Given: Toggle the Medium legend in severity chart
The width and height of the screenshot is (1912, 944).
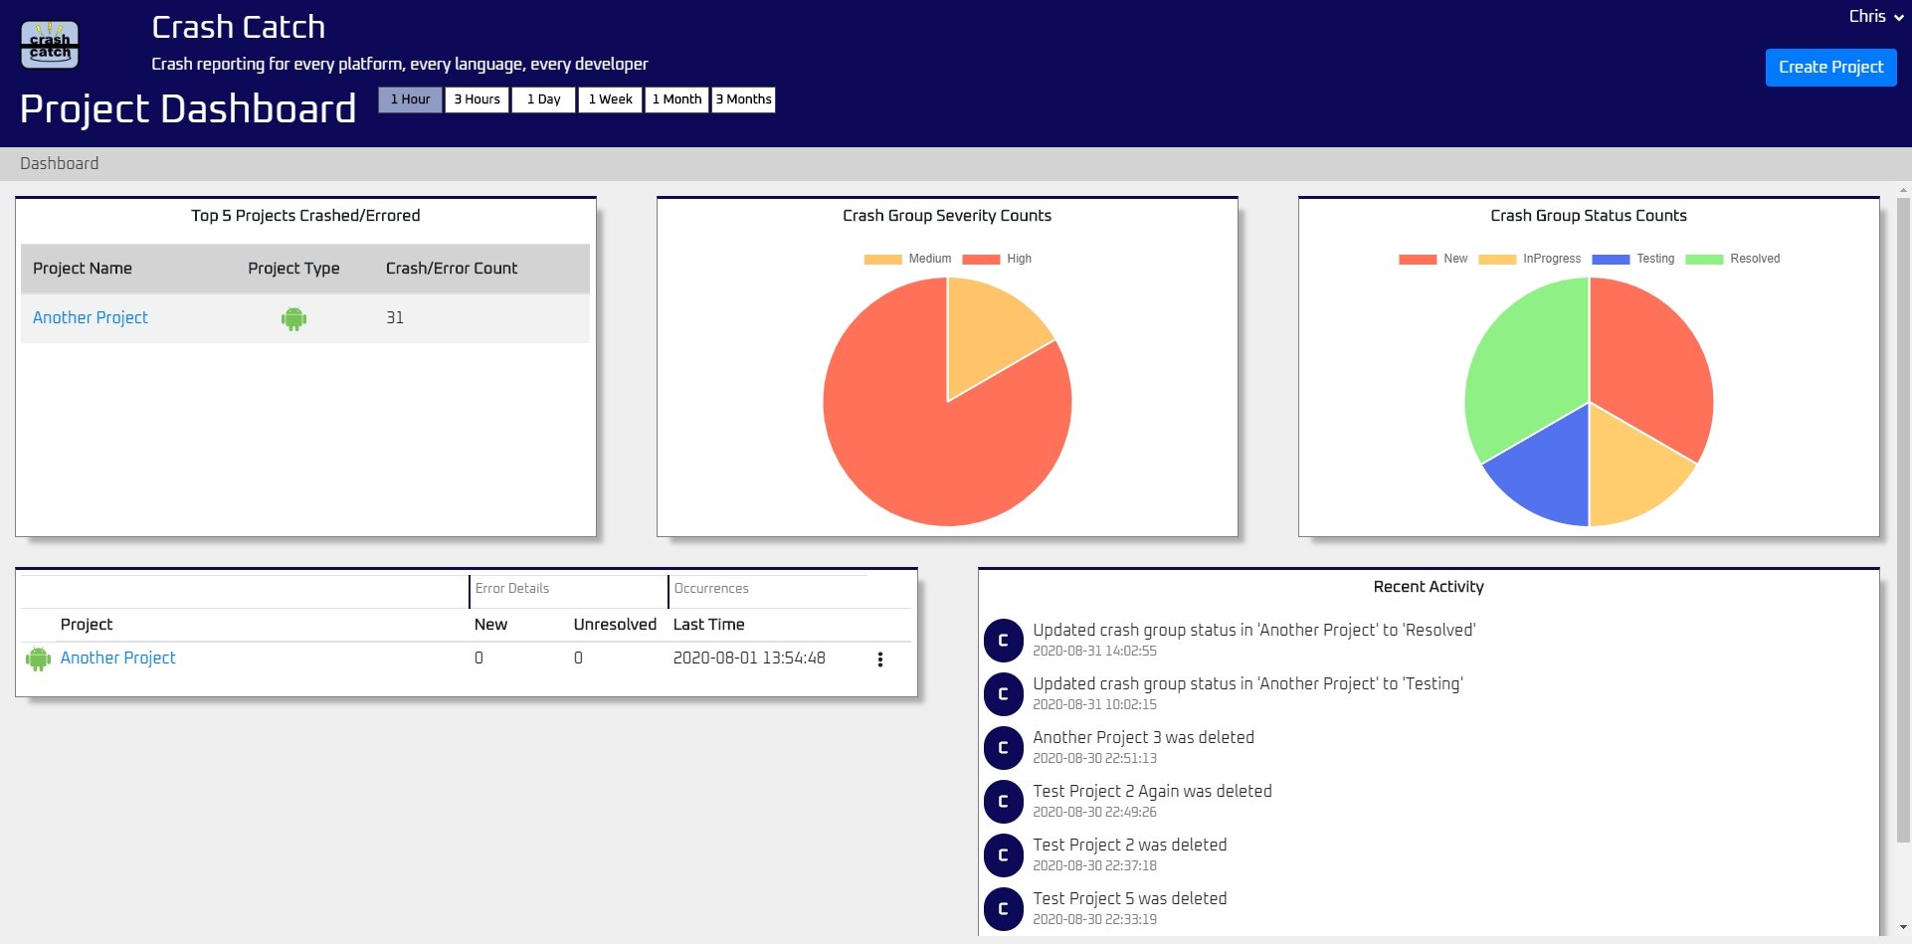Looking at the screenshot, I should tap(907, 259).
